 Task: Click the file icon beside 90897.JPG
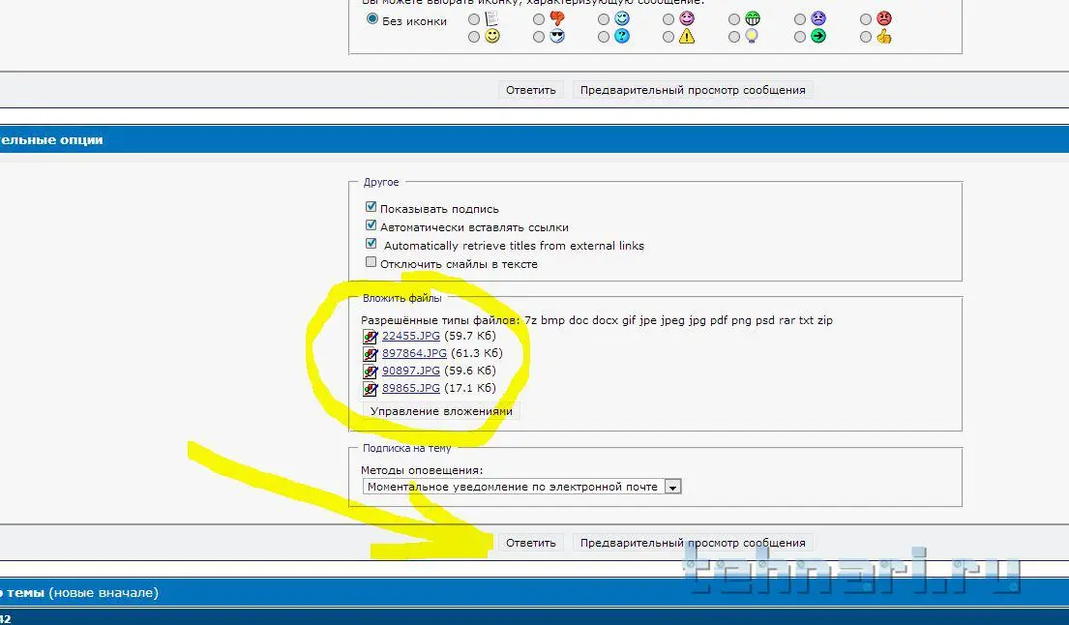(370, 372)
